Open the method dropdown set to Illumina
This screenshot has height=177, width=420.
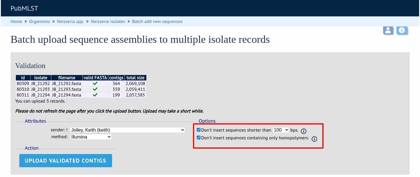coord(91,137)
